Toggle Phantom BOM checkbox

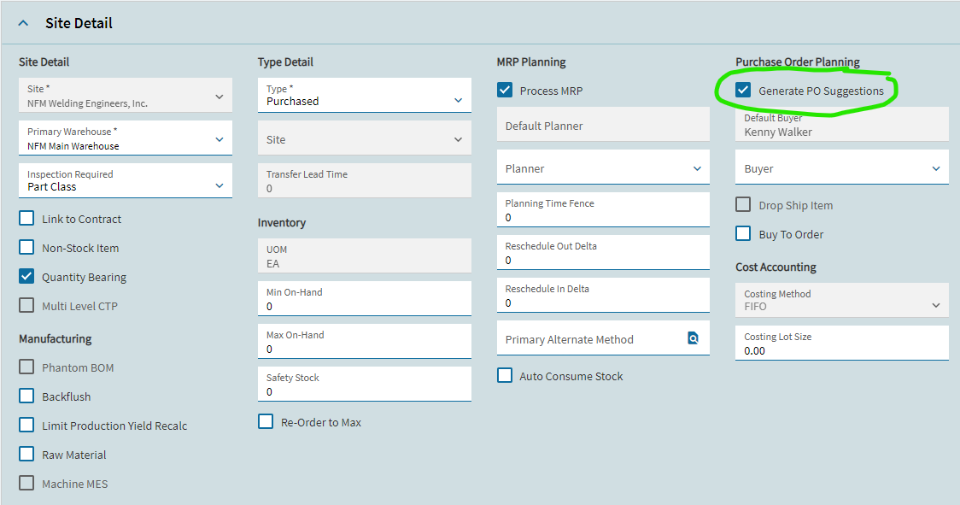click(x=26, y=367)
